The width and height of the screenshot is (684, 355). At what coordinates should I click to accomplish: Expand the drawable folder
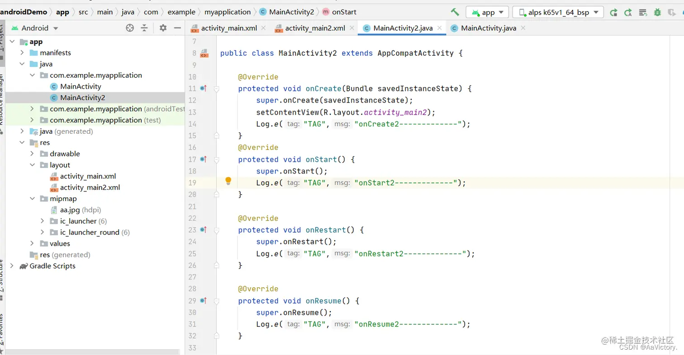tap(32, 154)
